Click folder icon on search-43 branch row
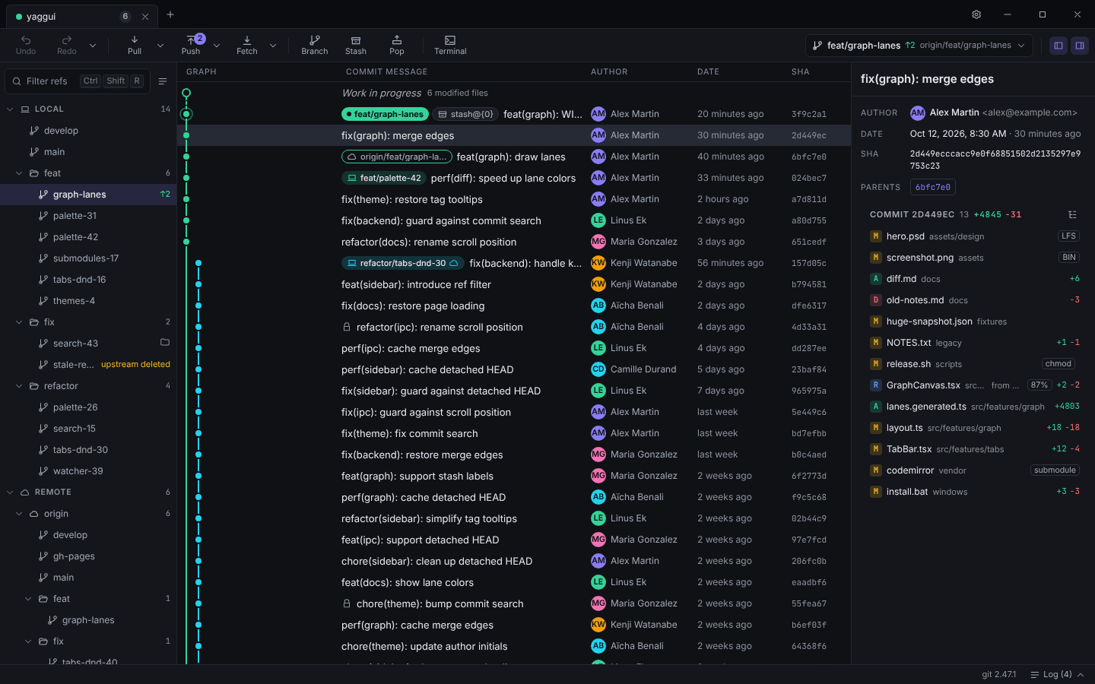 point(165,343)
